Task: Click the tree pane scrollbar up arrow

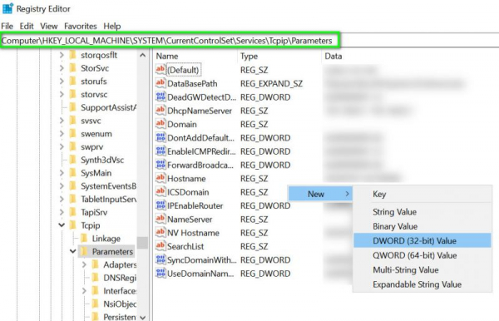Action: point(142,55)
